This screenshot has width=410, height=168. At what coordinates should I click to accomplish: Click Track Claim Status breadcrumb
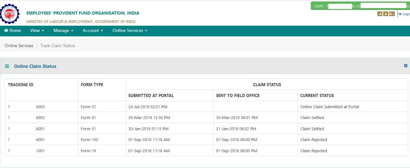click(58, 46)
